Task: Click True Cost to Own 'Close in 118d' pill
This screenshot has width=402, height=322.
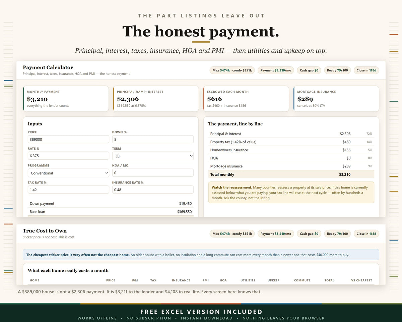Action: [366, 234]
